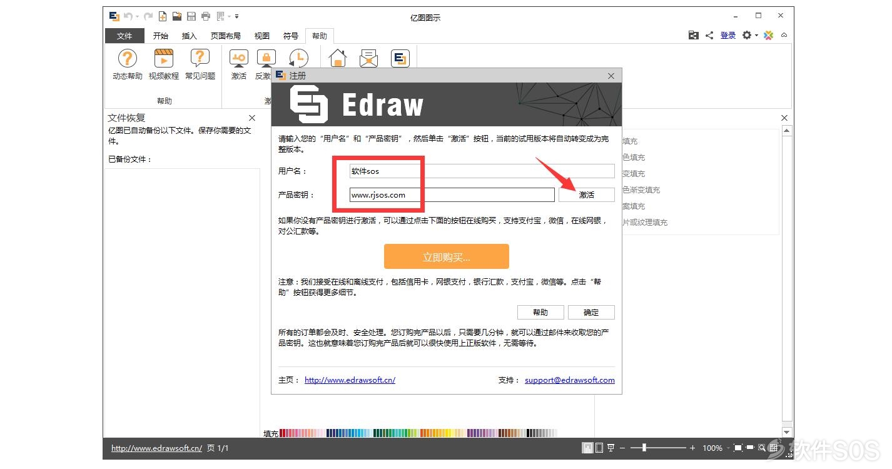Image resolution: width=892 pixels, height=469 pixels.
Task: Open the customize quick access toolbar arrow
Action: (x=237, y=16)
